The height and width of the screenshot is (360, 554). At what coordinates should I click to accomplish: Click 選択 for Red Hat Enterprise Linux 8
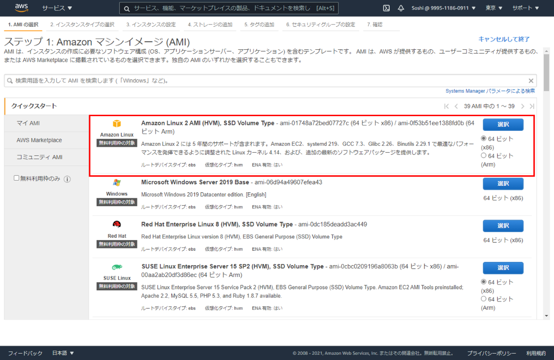(503, 226)
